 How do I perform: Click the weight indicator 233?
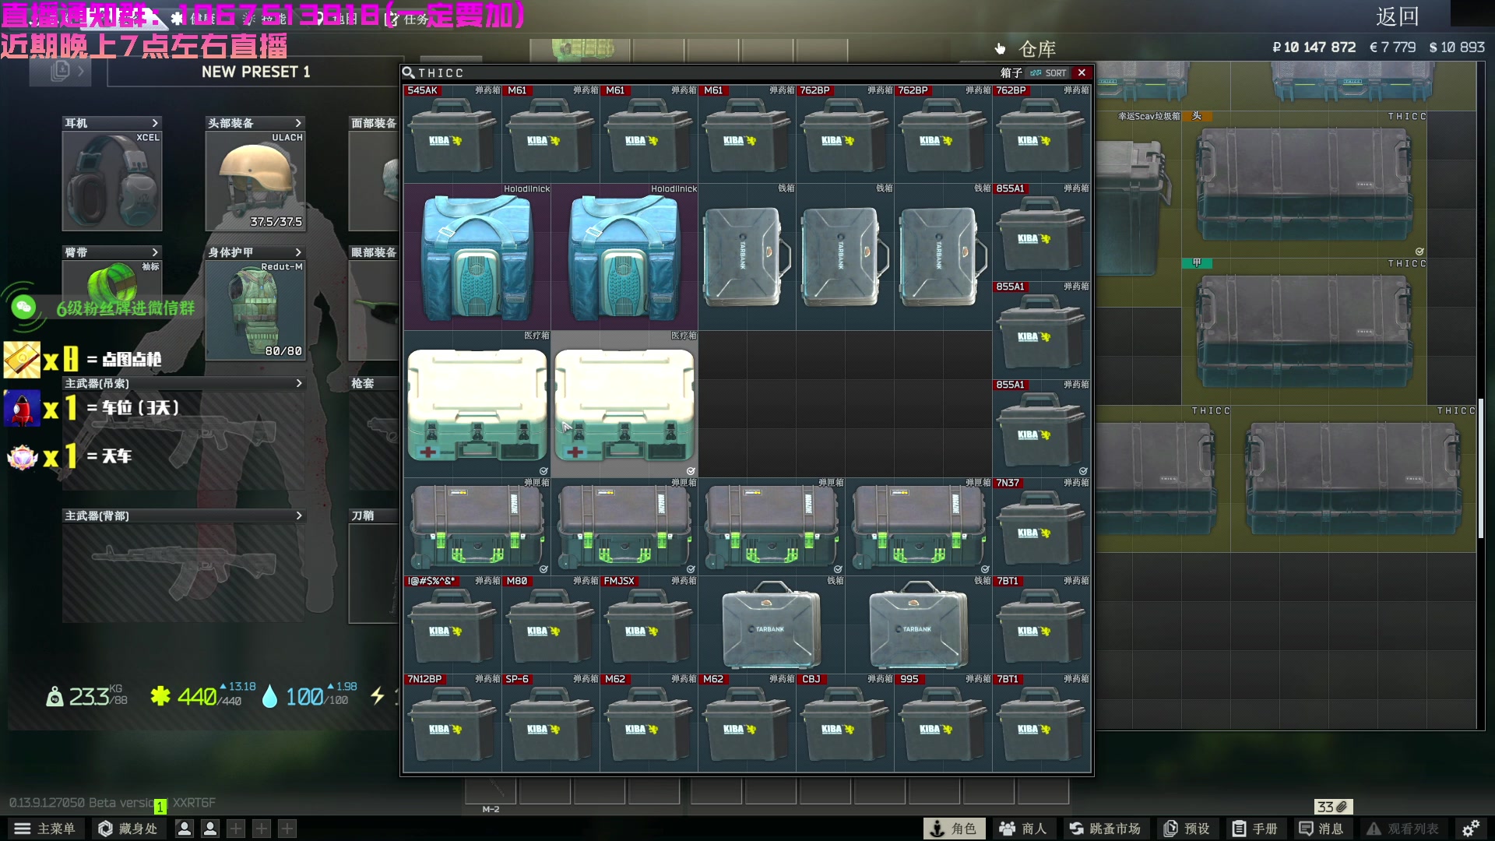pyautogui.click(x=87, y=695)
